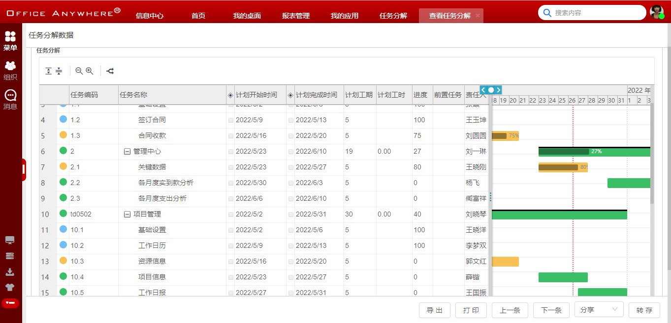Click the 责任人 cell 刘晓琴

click(x=476, y=215)
